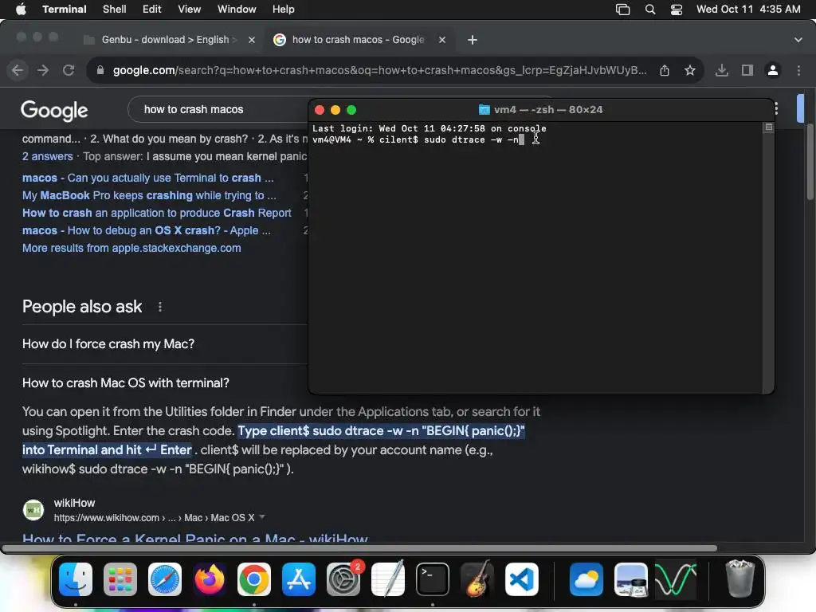Open Can you actually use Terminal to crash link
Image resolution: width=816 pixels, height=612 pixels.
[x=147, y=178]
